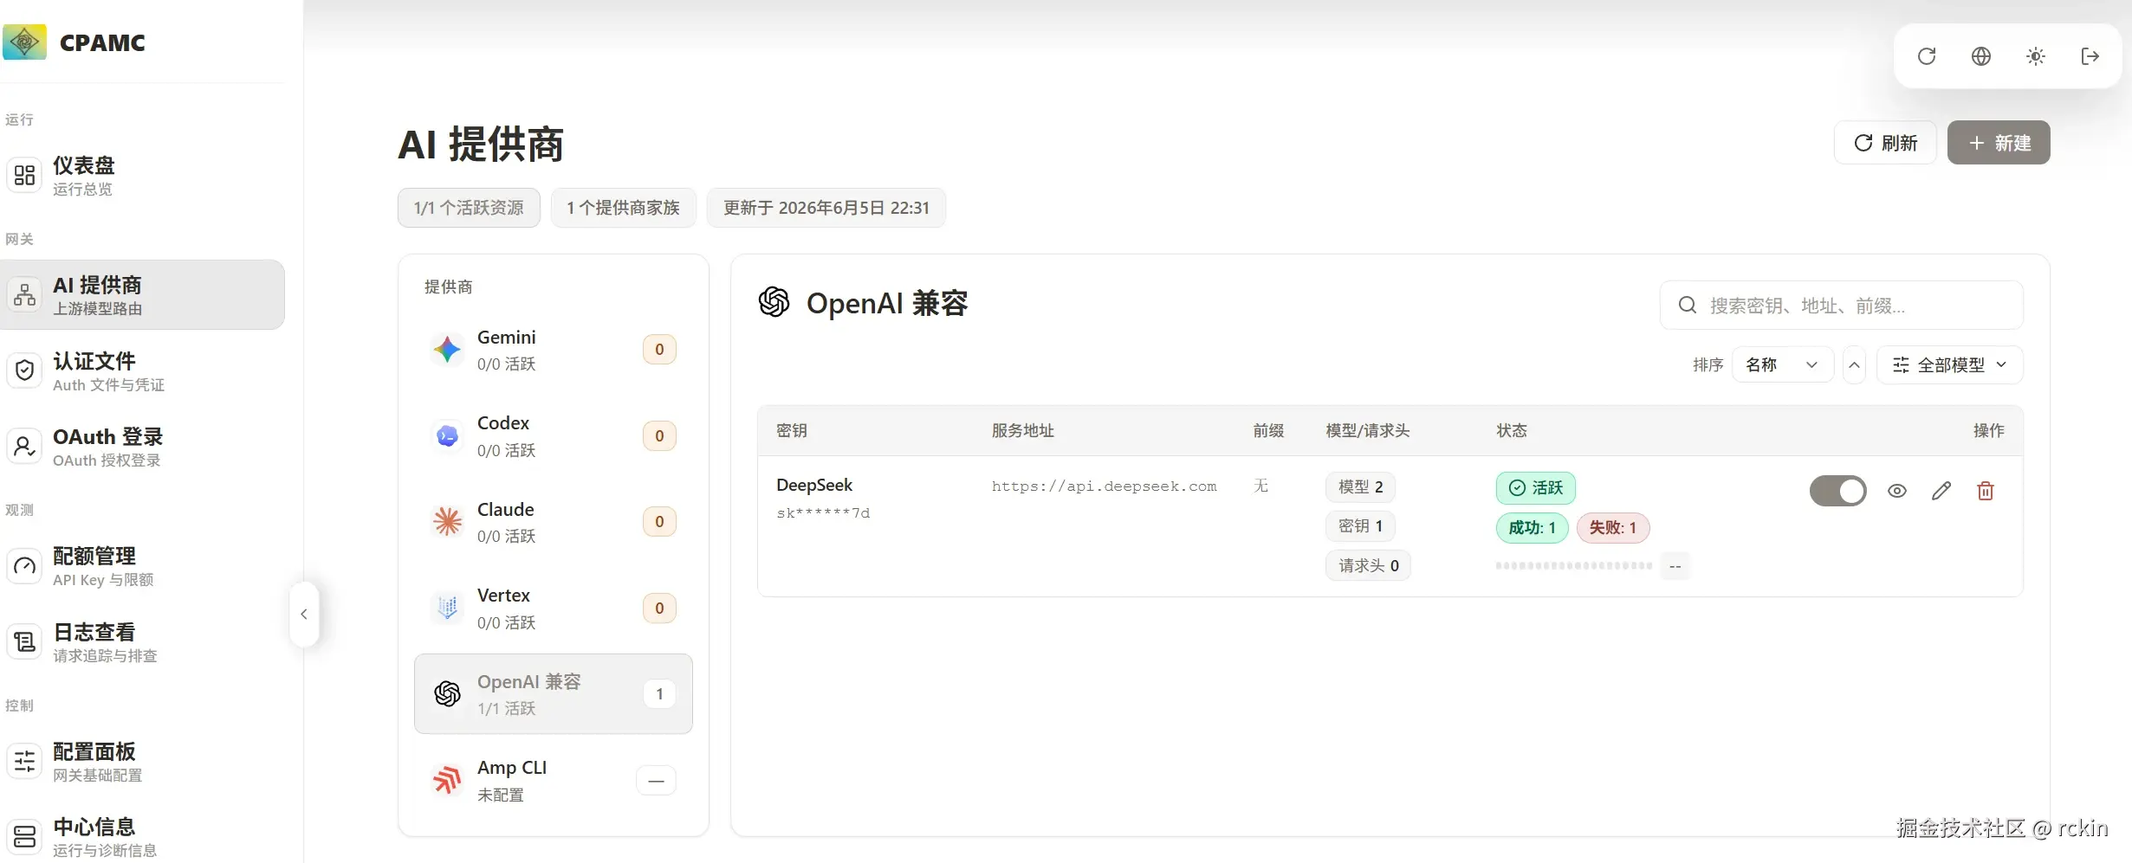Screen dimensions: 2132x863
Task: Click the https://api.deepseek.com address
Action: [1104, 486]
